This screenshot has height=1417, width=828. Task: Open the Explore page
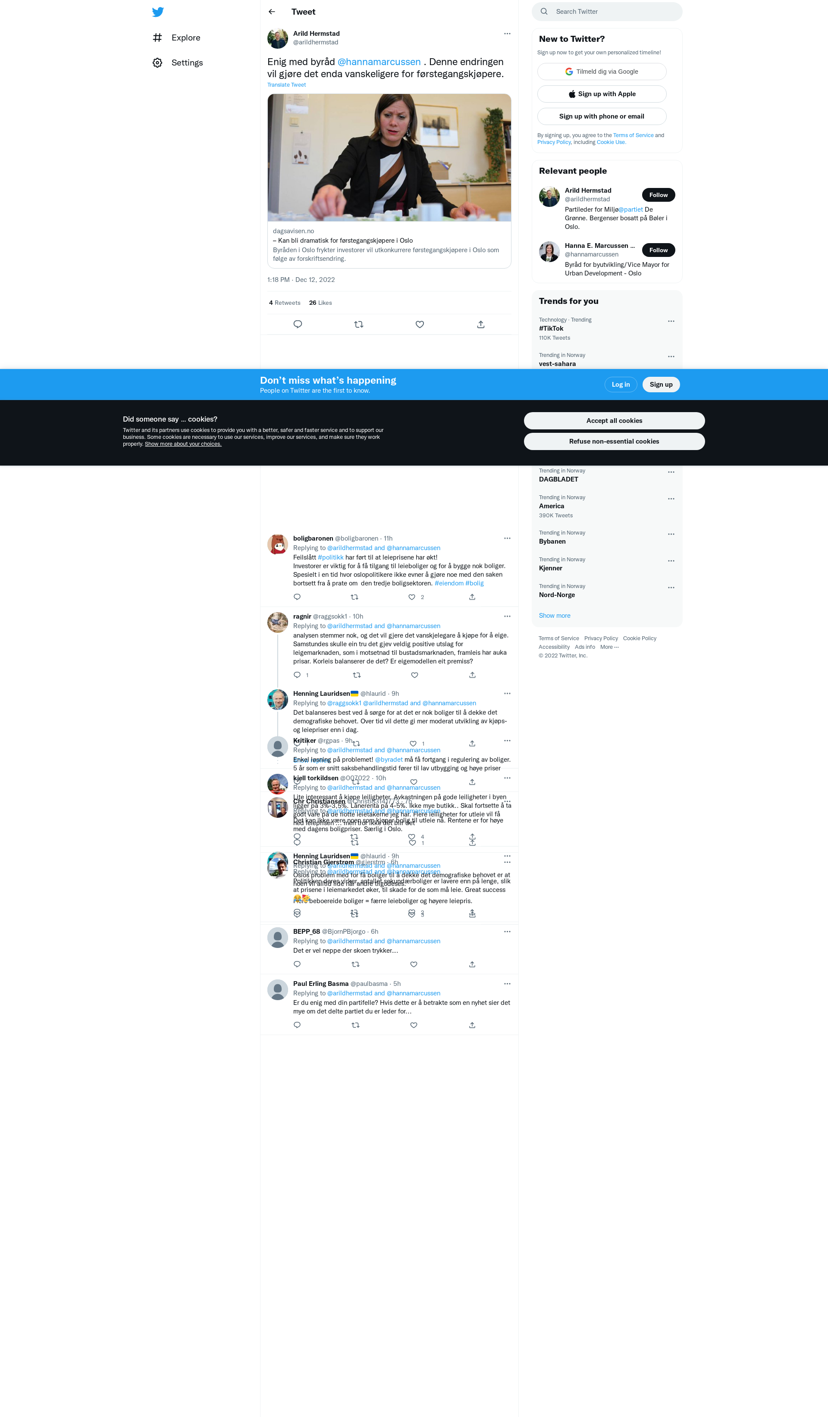(x=177, y=38)
